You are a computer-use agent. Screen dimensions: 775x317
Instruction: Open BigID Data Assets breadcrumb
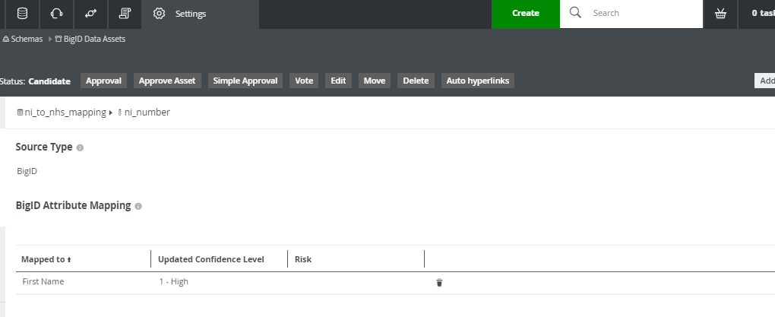94,39
